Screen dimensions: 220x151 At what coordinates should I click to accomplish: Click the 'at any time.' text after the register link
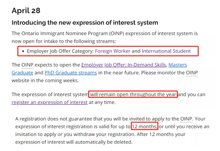102,102
